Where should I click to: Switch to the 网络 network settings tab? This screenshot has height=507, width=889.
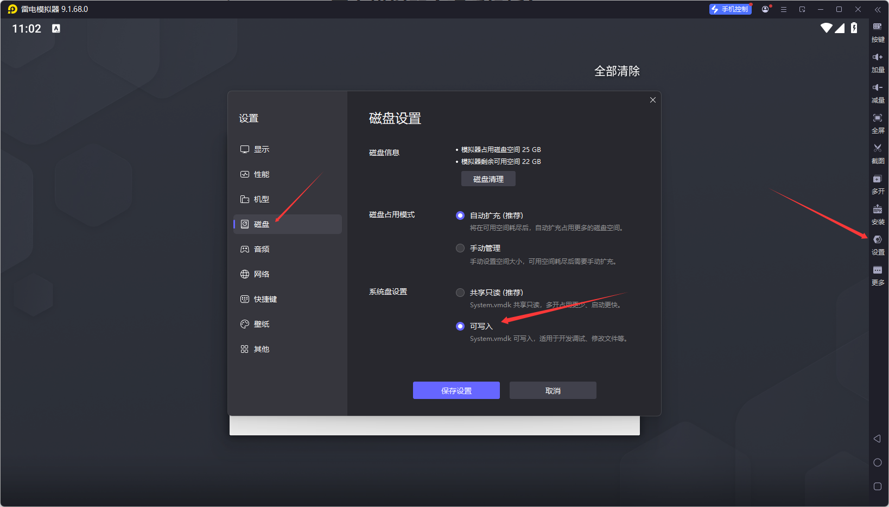click(288, 274)
